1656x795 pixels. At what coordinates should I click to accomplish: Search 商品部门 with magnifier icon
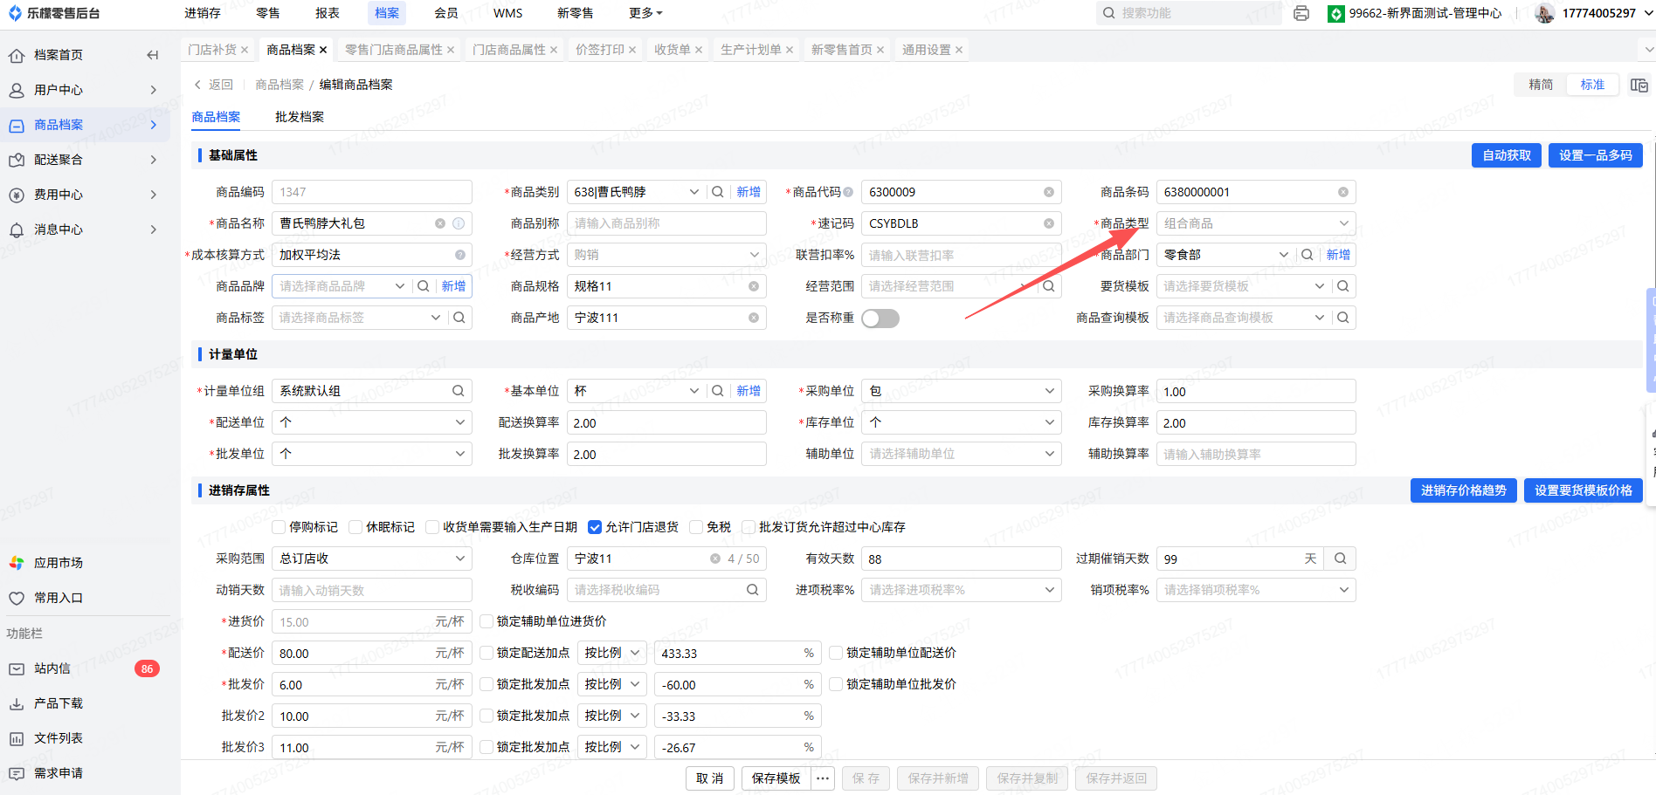click(x=1308, y=255)
